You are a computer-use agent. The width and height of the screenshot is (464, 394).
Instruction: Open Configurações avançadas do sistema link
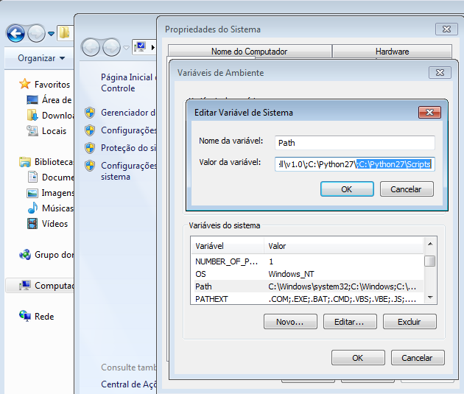coord(128,171)
